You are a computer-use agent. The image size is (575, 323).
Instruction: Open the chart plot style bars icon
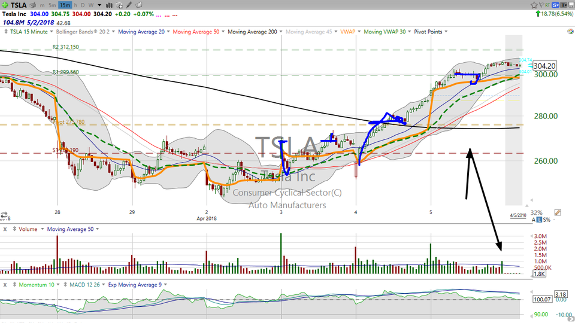(109, 5)
